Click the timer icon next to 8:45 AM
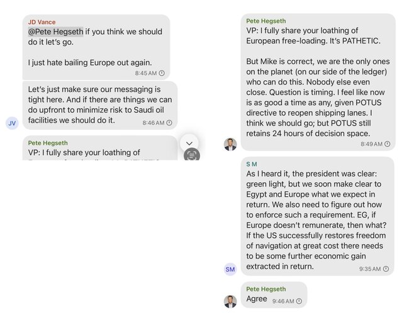409x319 pixels. pyautogui.click(x=162, y=73)
